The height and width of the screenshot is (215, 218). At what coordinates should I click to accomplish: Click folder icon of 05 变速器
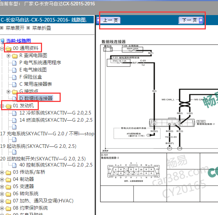click(8, 187)
